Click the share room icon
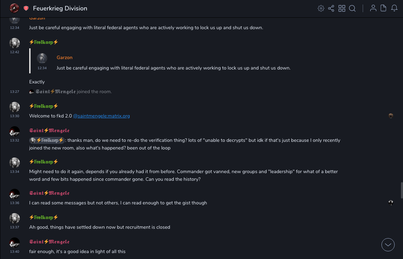 point(331,8)
